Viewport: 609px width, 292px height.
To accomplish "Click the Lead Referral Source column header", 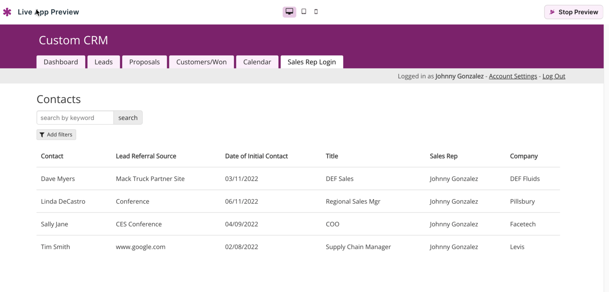I will pyautogui.click(x=146, y=156).
